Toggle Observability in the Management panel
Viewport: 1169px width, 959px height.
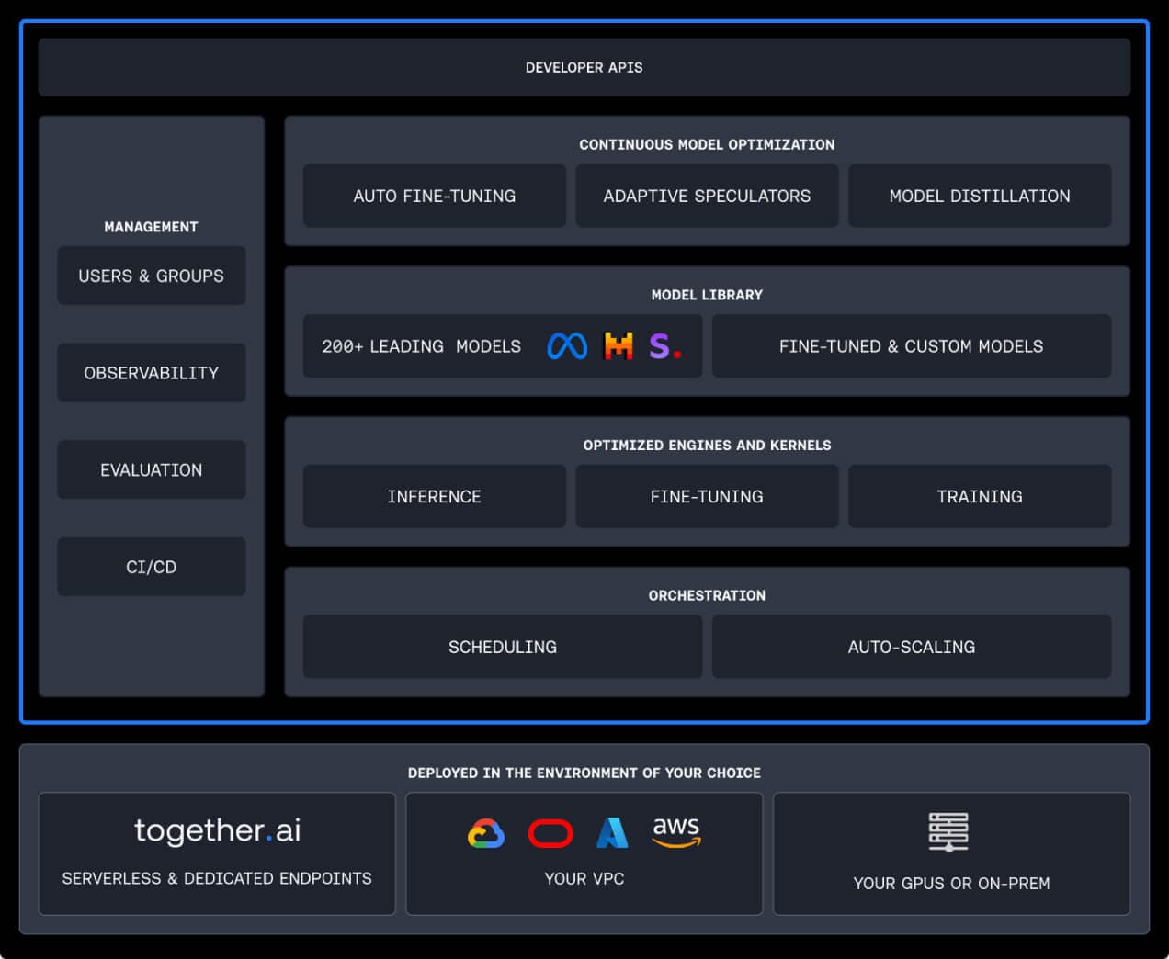point(151,372)
